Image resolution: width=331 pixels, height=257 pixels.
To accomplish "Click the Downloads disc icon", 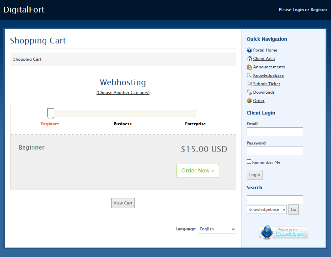I will (249, 92).
